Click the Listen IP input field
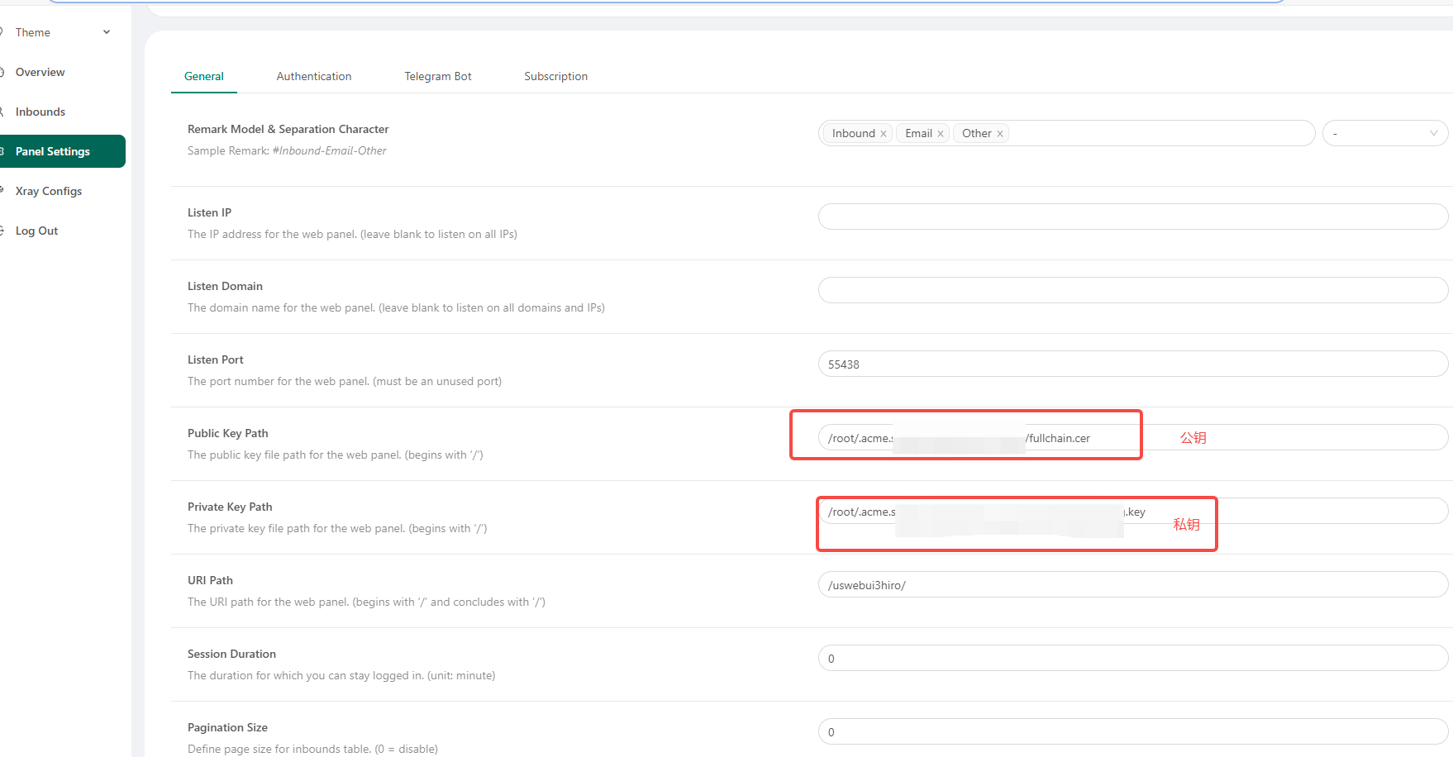This screenshot has width=1453, height=757. tap(1132, 217)
